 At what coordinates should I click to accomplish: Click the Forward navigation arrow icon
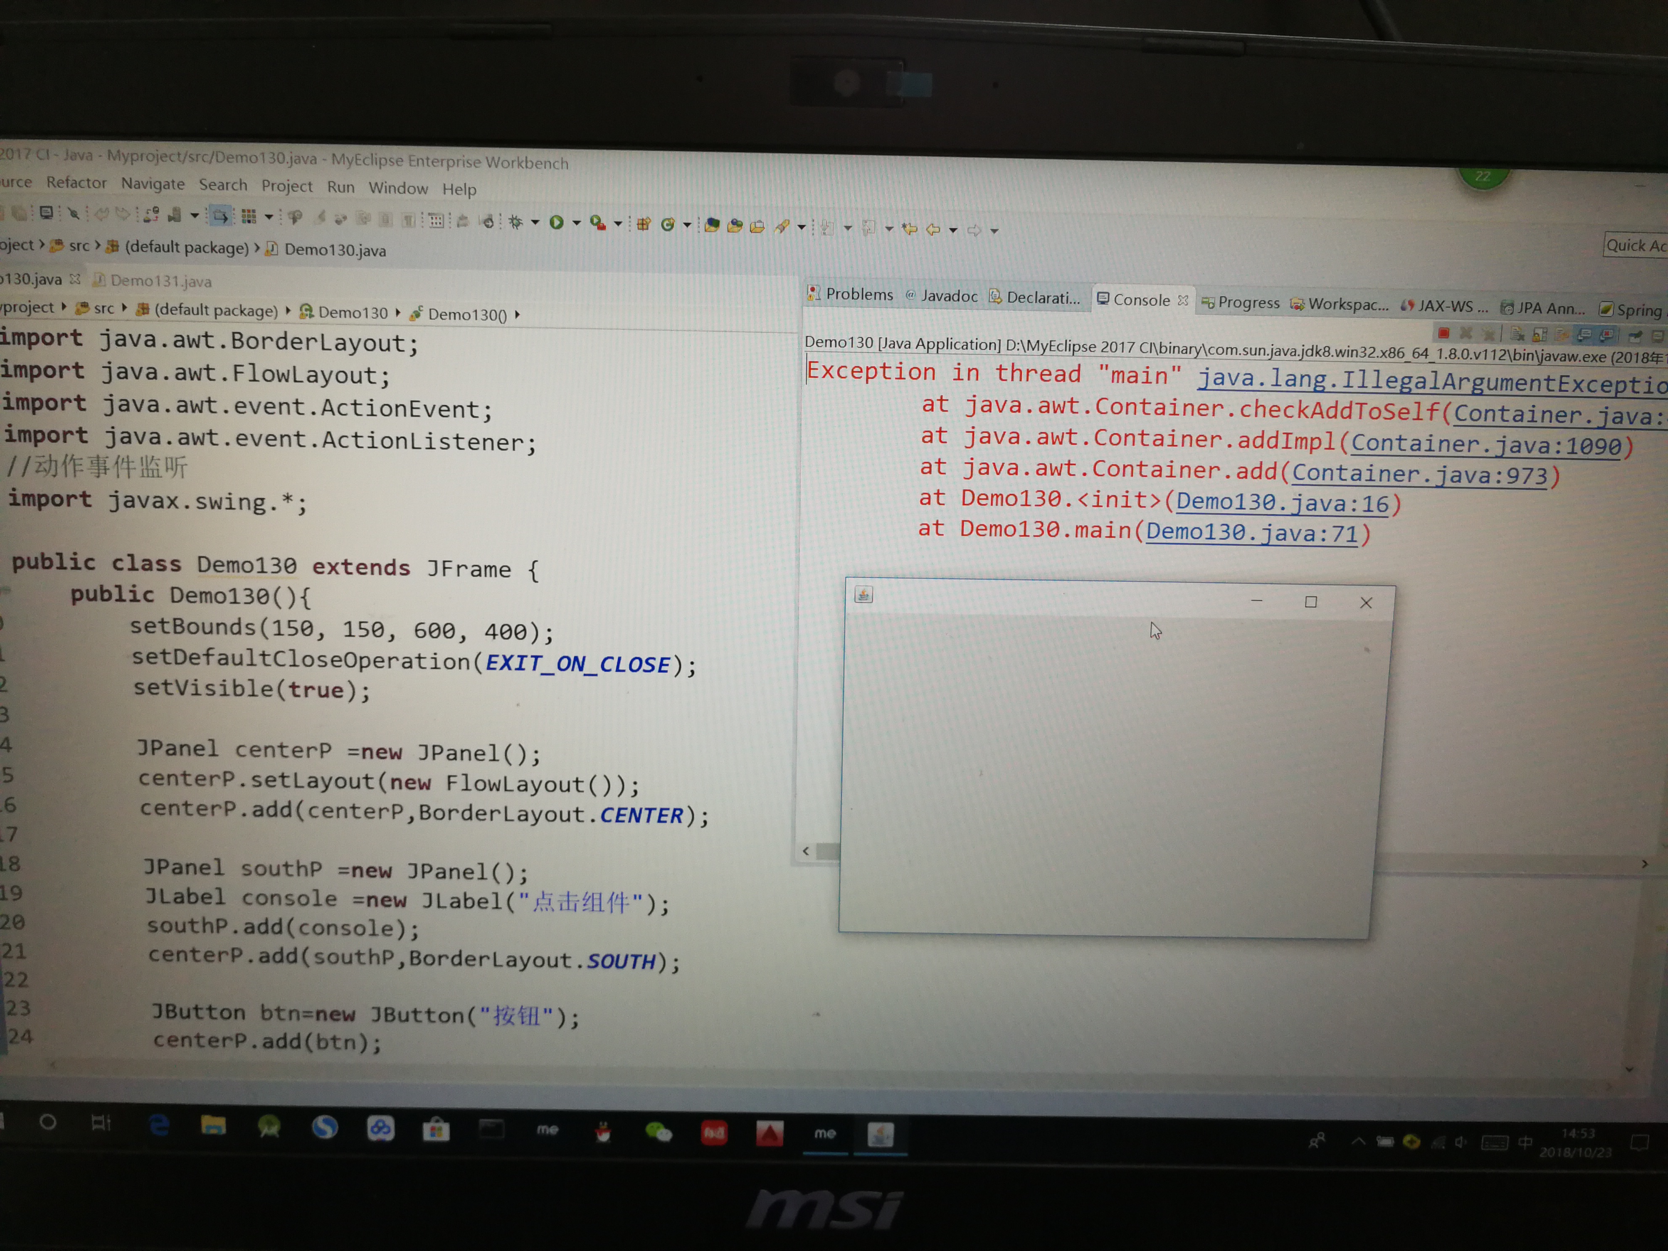[x=974, y=230]
